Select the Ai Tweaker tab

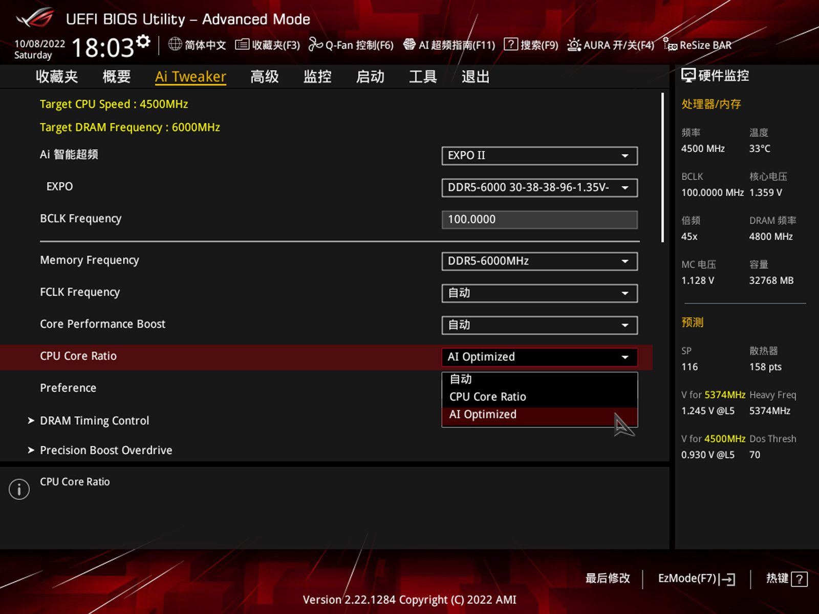[x=190, y=77]
